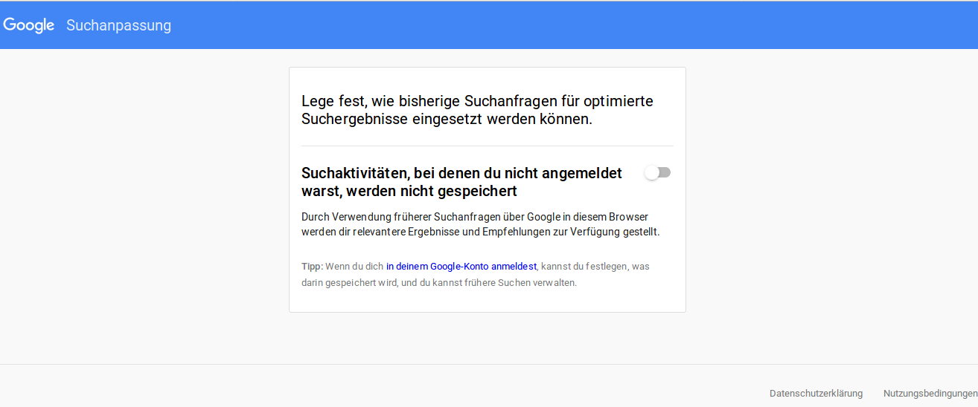Click the words 'Empfehlungen zur Verfügung gestellt.'
Screen dimensions: 978x407
point(572,232)
